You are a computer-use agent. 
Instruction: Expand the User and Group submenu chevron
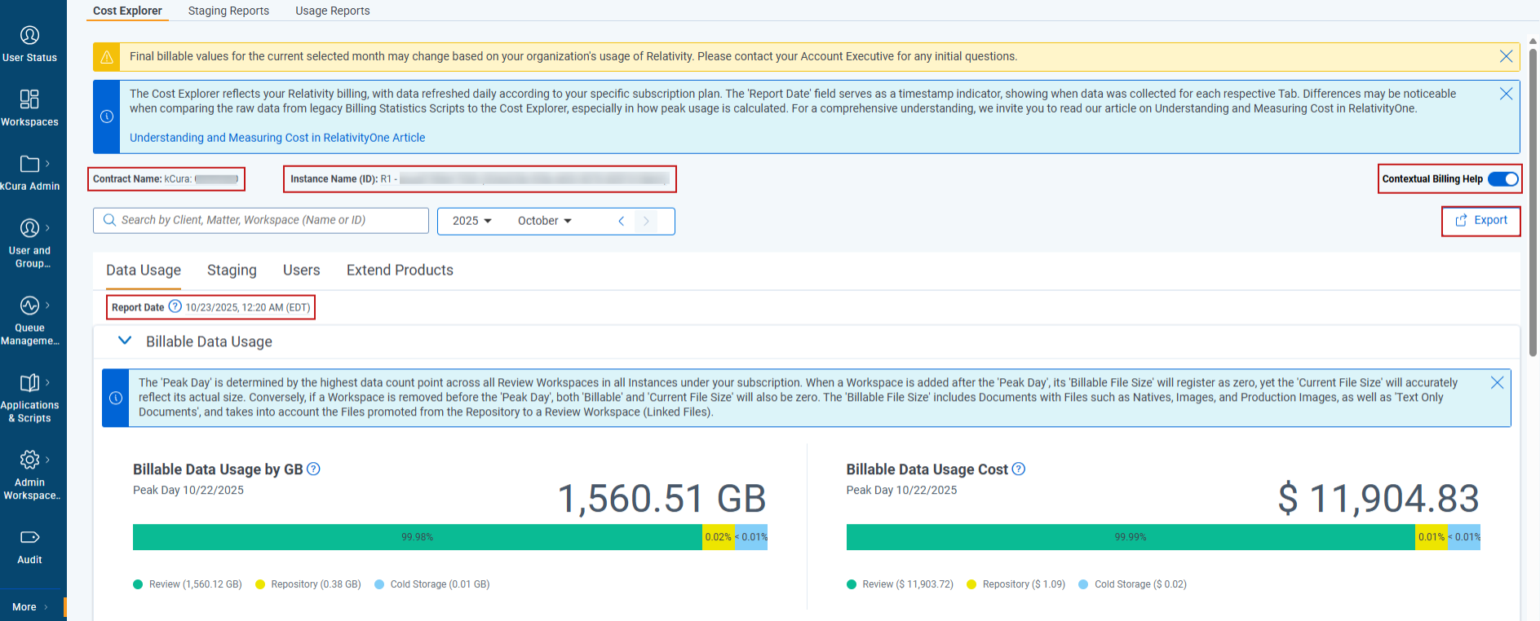pos(47,228)
